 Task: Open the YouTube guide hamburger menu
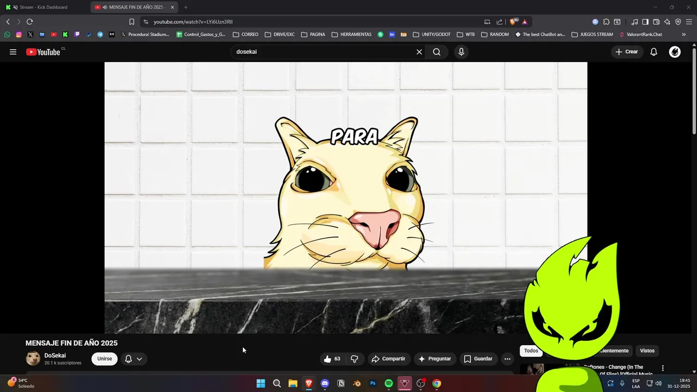click(x=13, y=52)
